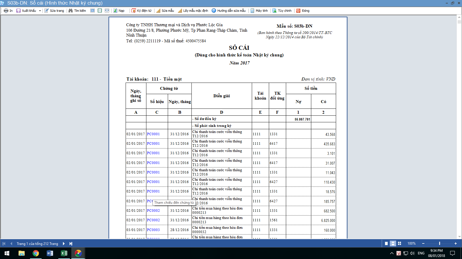
Task: Click the taskbar clock showing 9:34 PM
Action: [436, 253]
